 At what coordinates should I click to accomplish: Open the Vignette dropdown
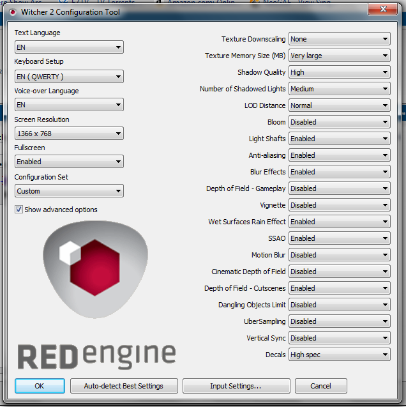(x=340, y=205)
